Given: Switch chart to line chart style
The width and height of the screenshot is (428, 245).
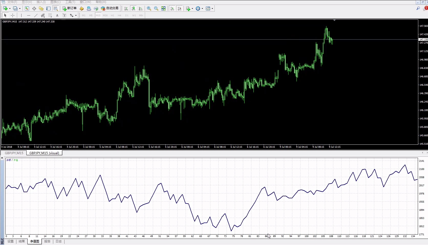Looking at the screenshot, I should coord(141,8).
